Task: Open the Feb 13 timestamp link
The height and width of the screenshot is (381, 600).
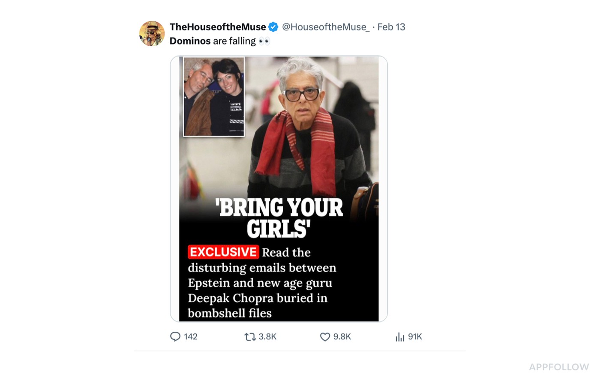Action: point(391,27)
